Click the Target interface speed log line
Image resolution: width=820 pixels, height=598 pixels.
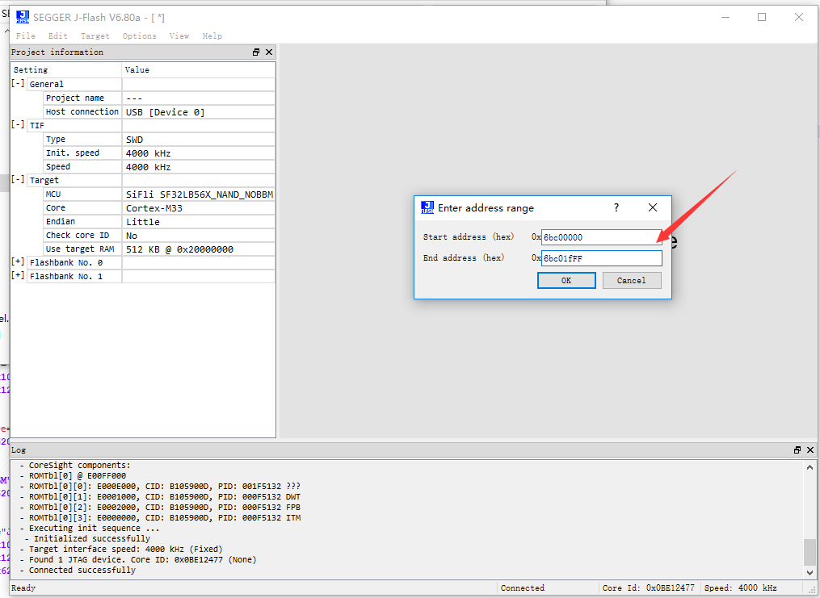[121, 549]
